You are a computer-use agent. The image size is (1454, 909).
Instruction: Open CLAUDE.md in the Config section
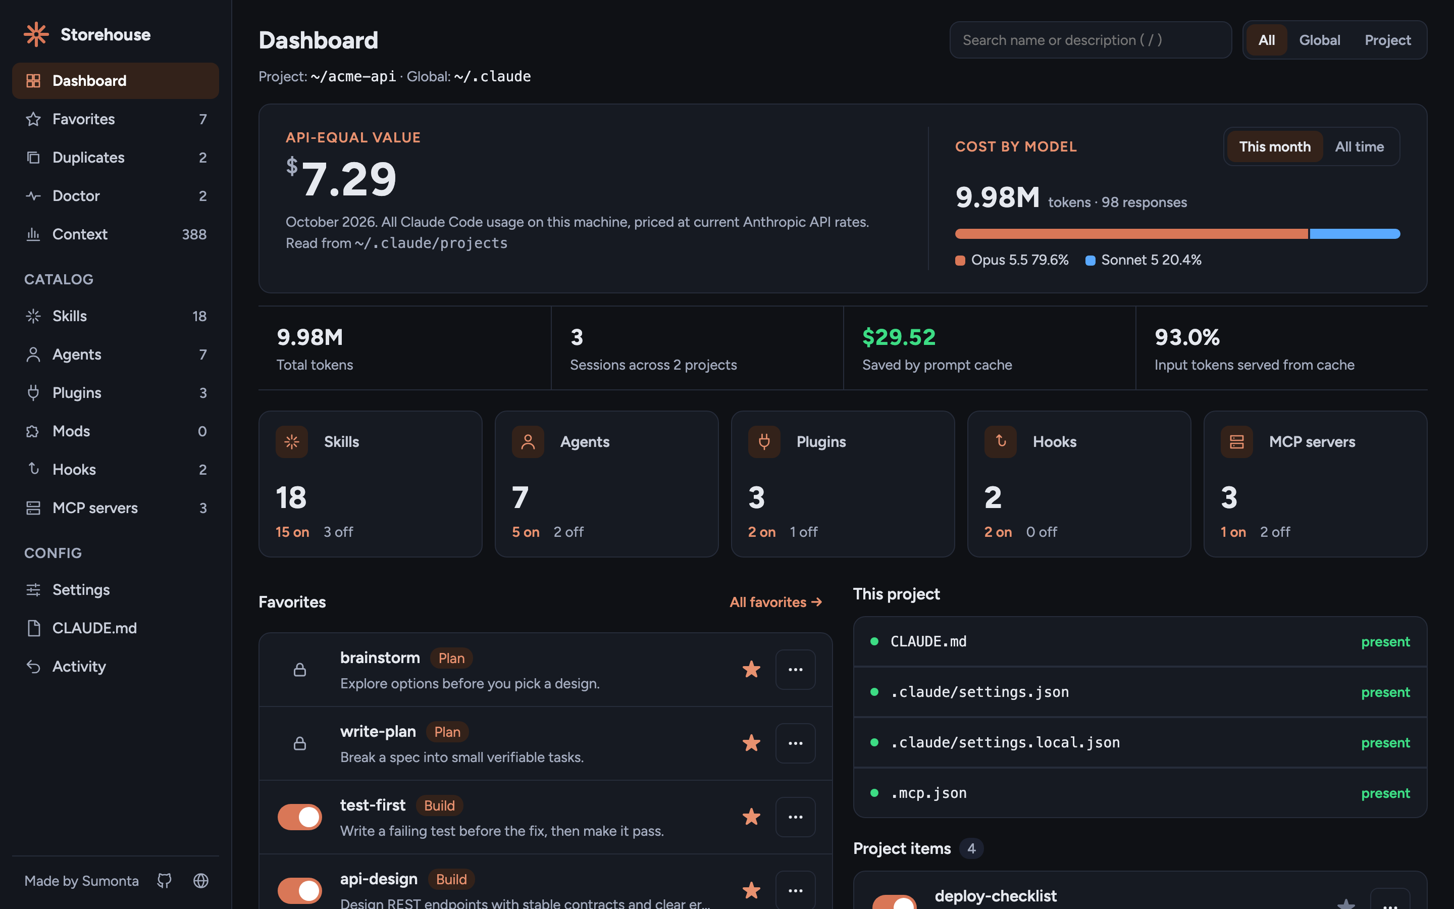[115, 628]
